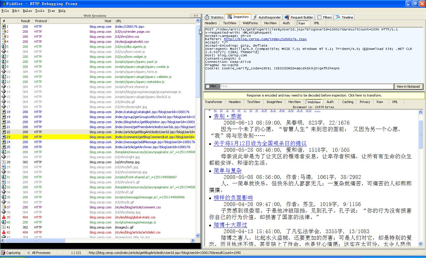Click the horizontal scrollbar right arrow in sessions

[x=193, y=241]
